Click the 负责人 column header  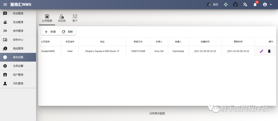[159, 42]
